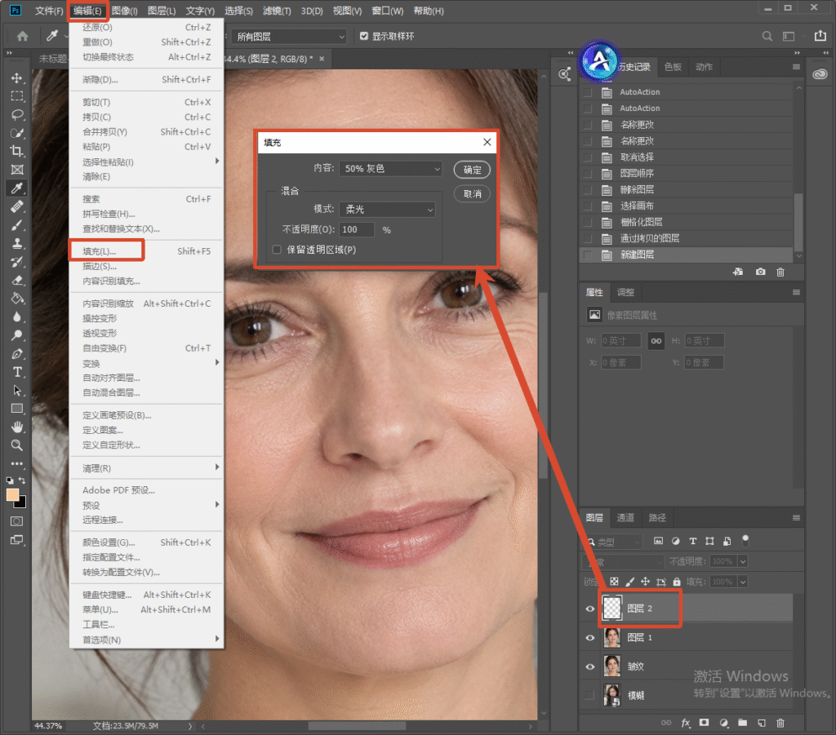836x735 pixels.
Task: Toggle the 显示取样环 checkbox
Action: point(364,36)
